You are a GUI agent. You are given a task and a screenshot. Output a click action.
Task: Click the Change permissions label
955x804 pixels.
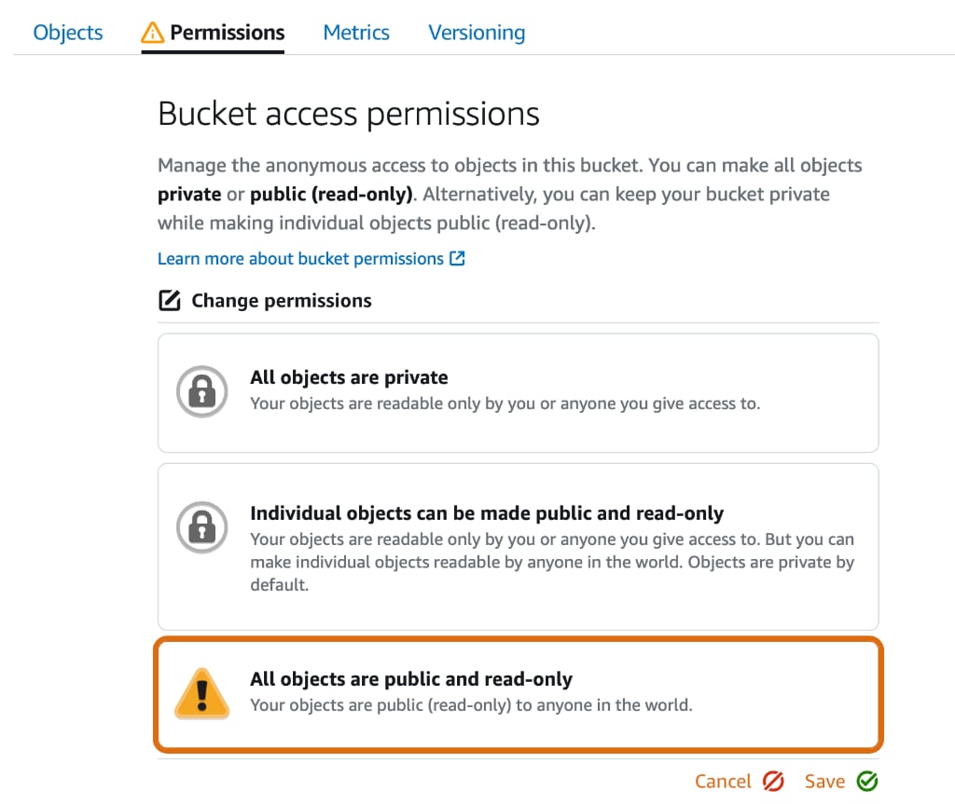(x=281, y=300)
